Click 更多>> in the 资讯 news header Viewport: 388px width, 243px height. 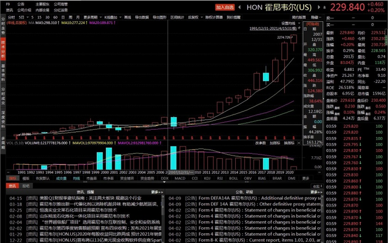click(157, 192)
